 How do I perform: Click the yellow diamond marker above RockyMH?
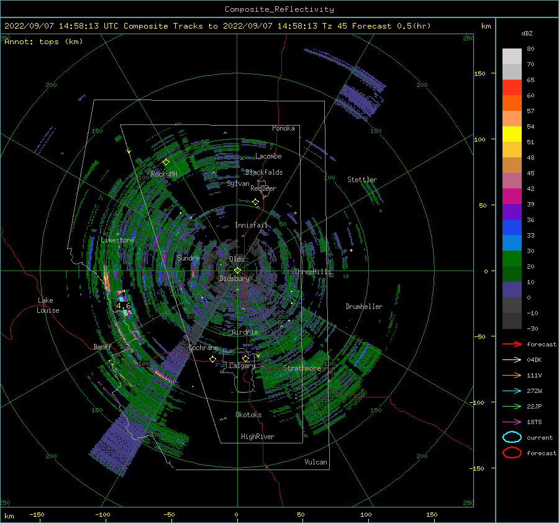tap(166, 162)
